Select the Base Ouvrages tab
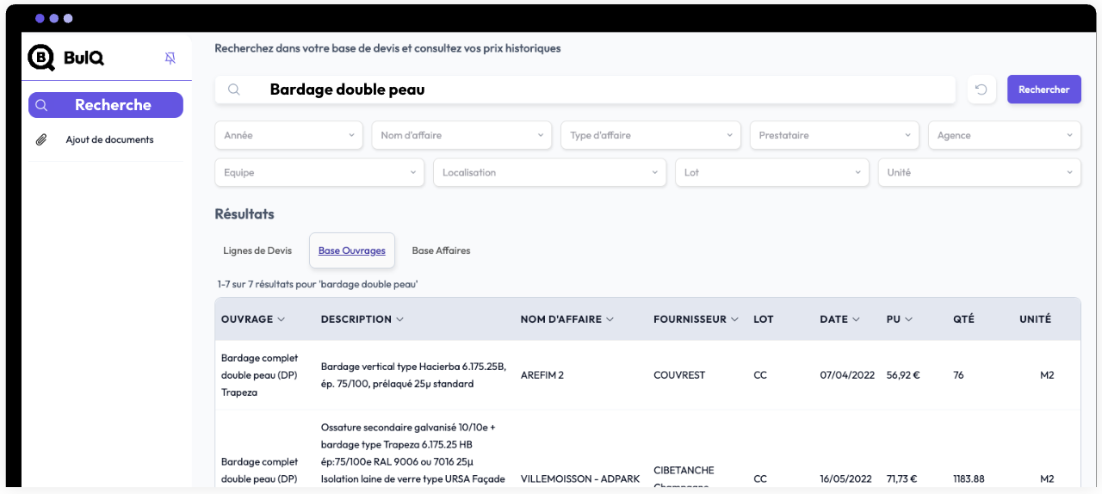Image resolution: width=1102 pixels, height=494 pixels. (351, 250)
